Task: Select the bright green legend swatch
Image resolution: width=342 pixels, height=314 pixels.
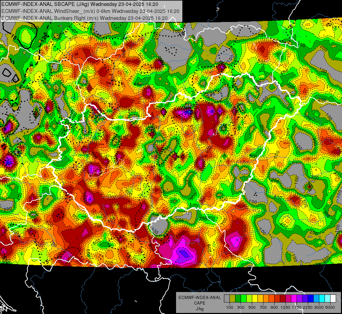Action: tap(243, 299)
